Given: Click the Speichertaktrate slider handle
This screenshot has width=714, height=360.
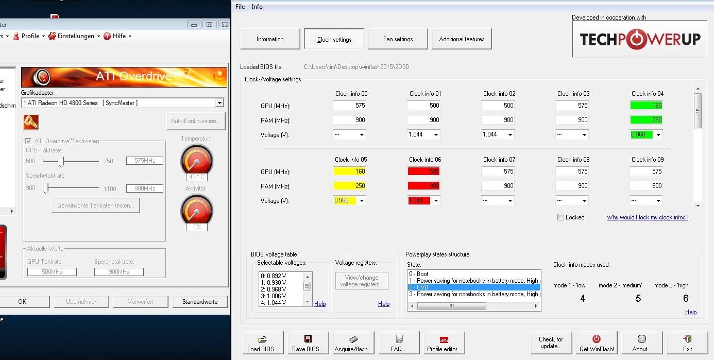Looking at the screenshot, I should coord(45,189).
